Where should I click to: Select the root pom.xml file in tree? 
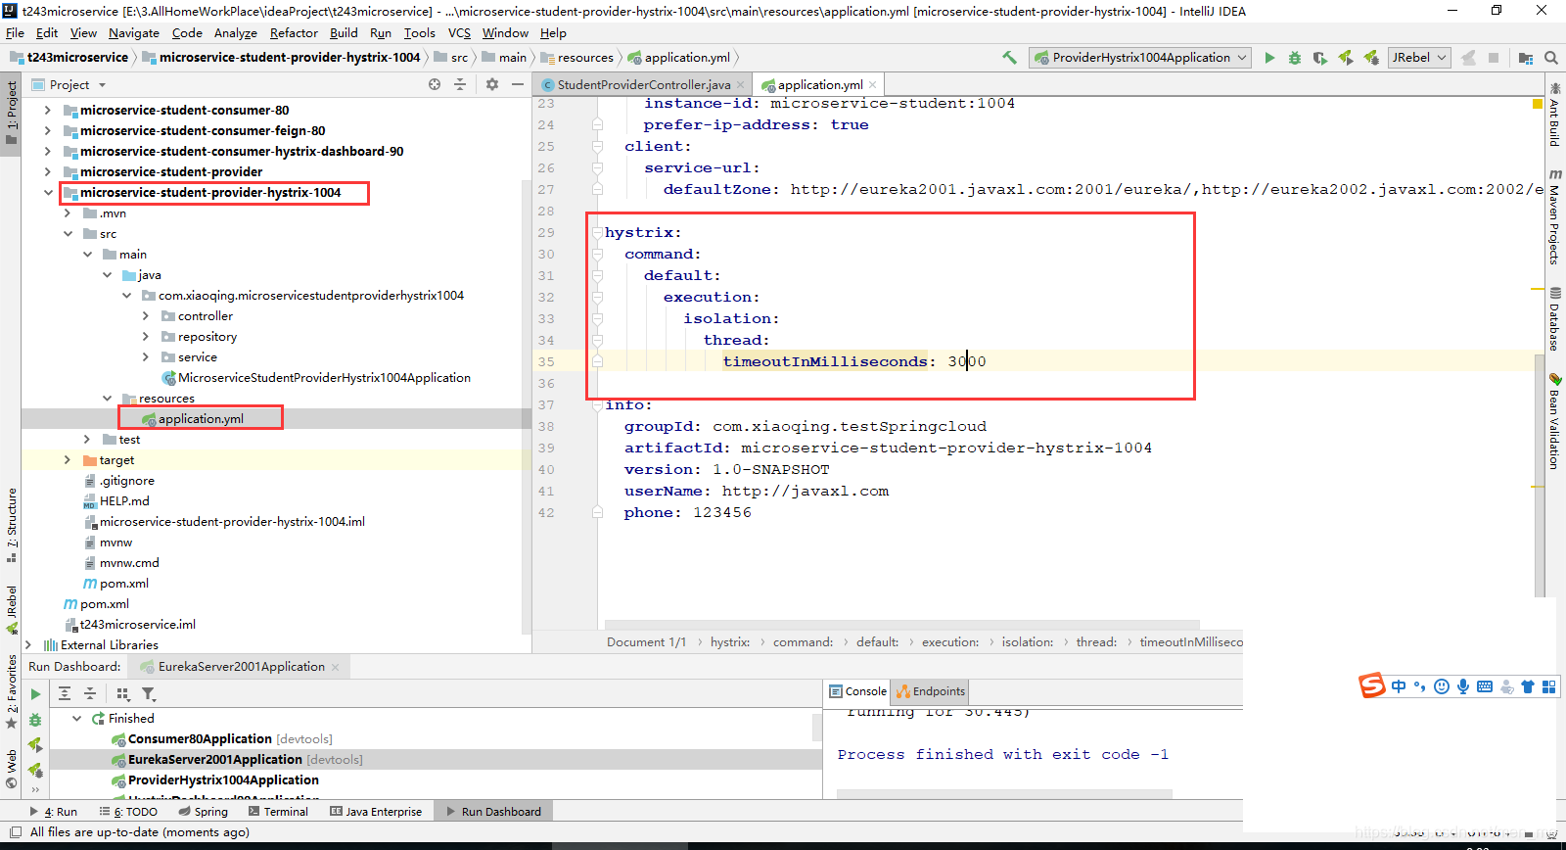[x=104, y=604]
